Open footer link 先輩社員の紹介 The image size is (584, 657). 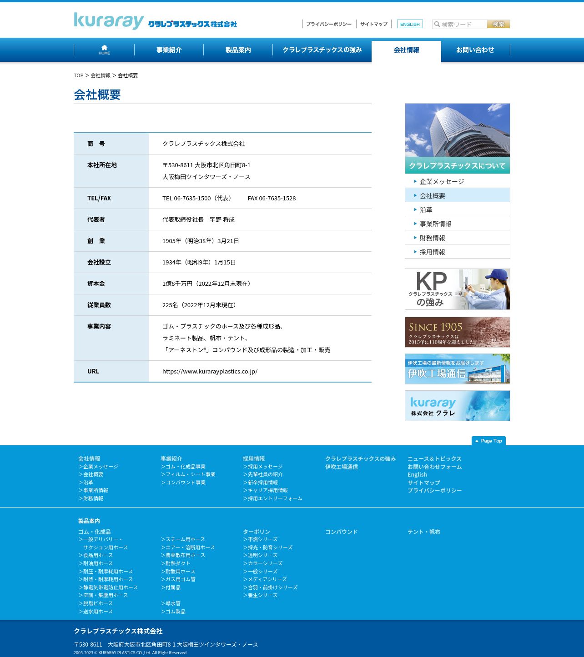pyautogui.click(x=263, y=474)
